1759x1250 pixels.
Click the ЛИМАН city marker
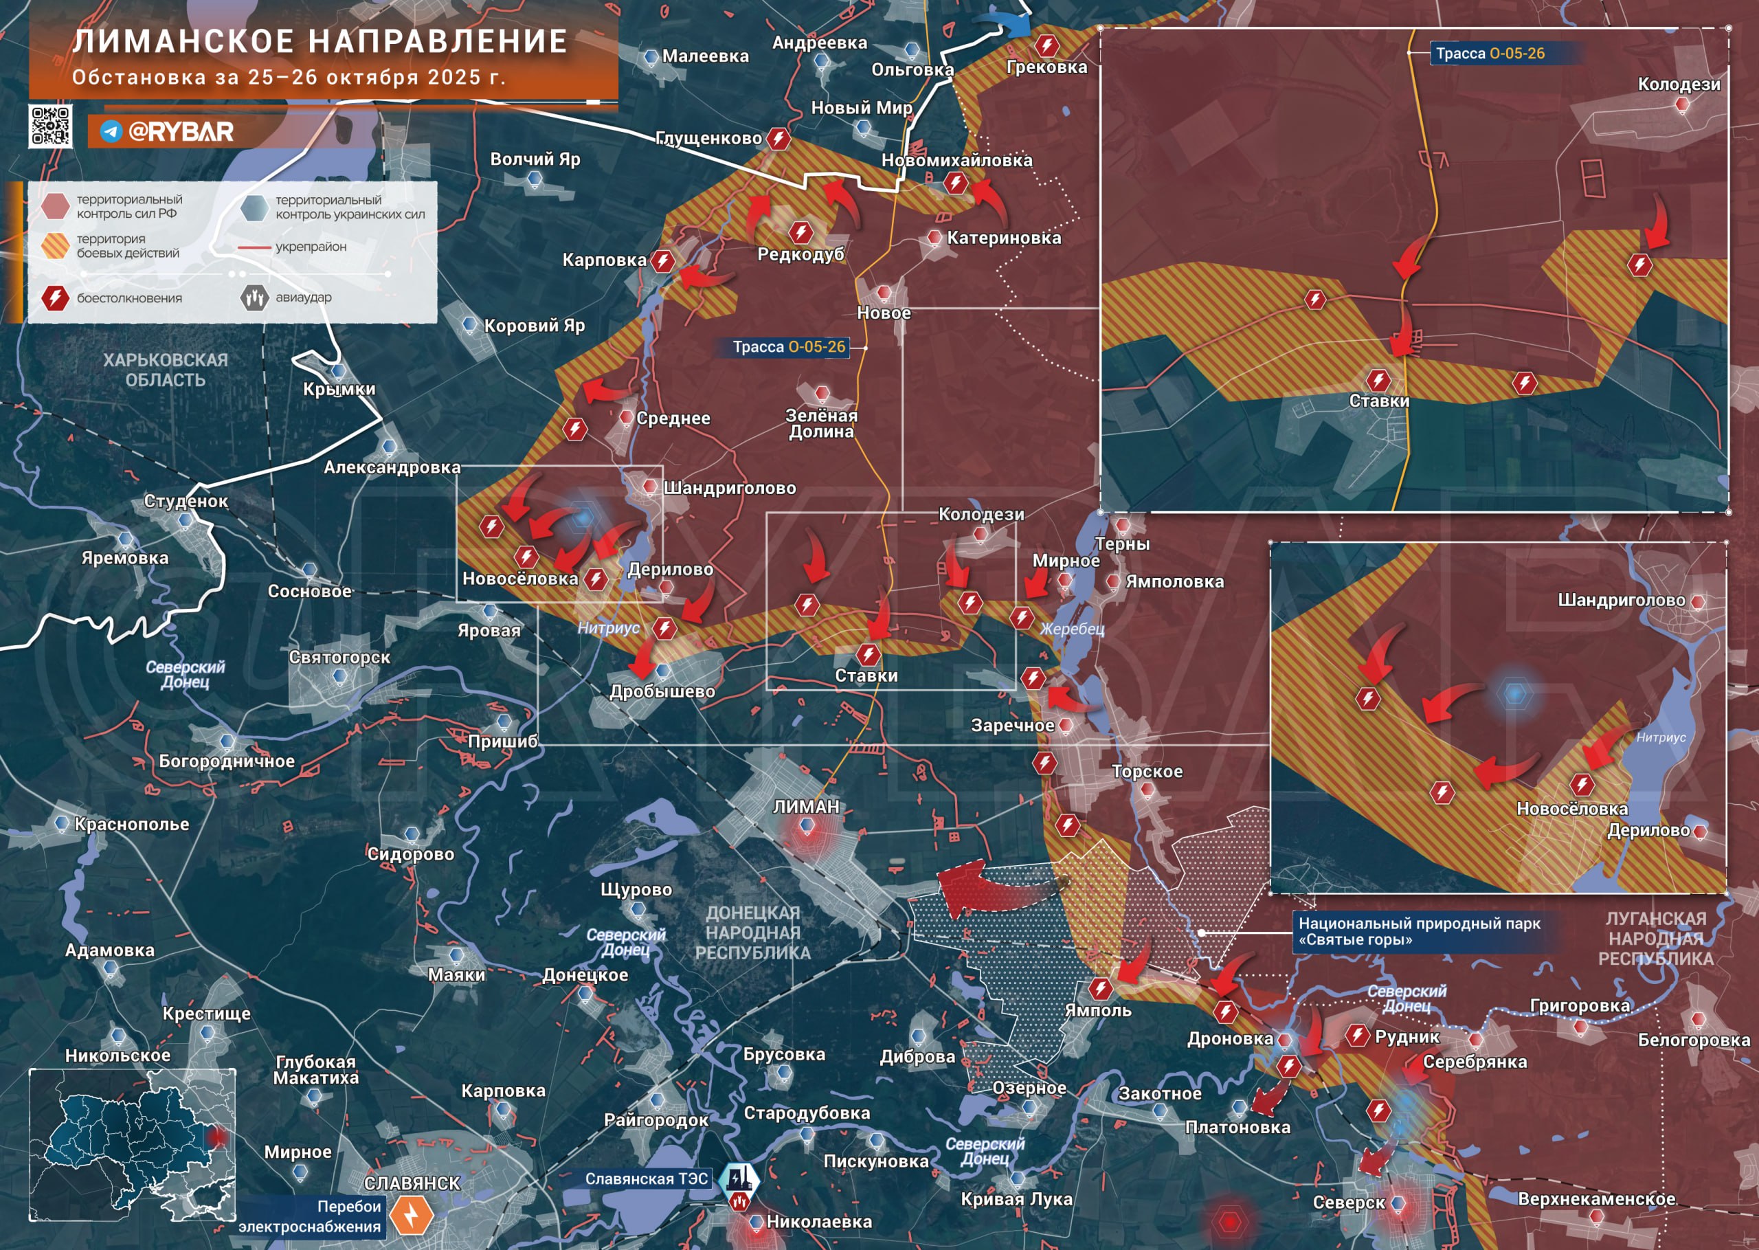[807, 826]
